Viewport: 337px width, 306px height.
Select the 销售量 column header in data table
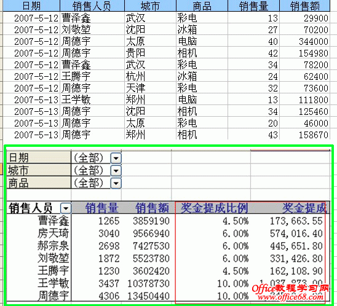coord(253,6)
